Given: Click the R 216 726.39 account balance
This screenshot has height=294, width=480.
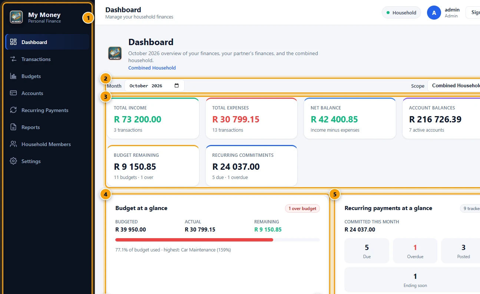Looking at the screenshot, I should (x=435, y=119).
